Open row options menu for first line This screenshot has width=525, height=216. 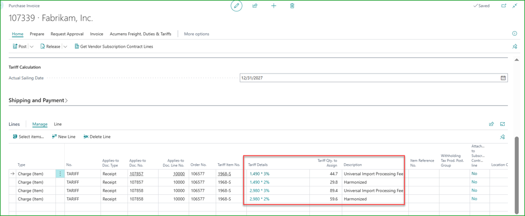pyautogui.click(x=60, y=174)
